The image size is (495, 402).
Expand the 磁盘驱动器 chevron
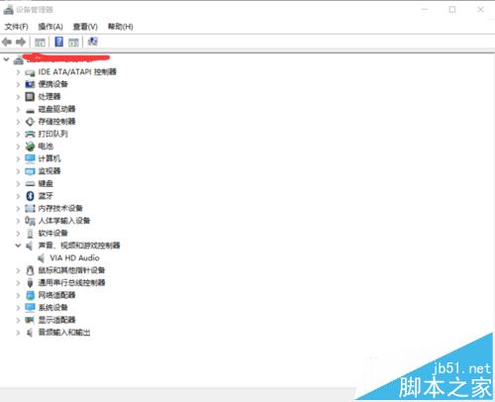pos(18,109)
